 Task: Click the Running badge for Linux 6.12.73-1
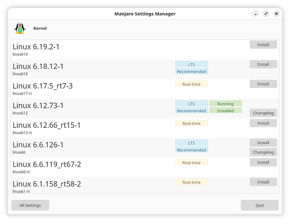tap(226, 104)
